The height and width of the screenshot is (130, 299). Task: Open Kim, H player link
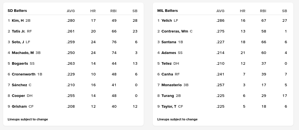(18, 21)
